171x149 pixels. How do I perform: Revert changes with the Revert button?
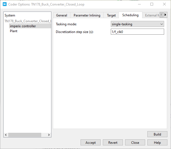point(113,142)
